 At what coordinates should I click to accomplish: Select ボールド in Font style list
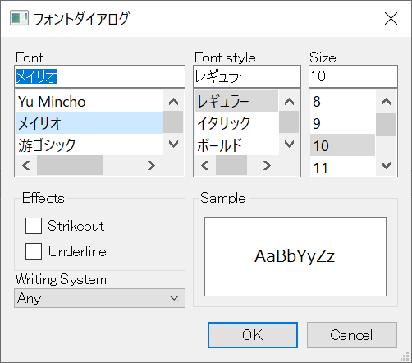[x=236, y=145]
